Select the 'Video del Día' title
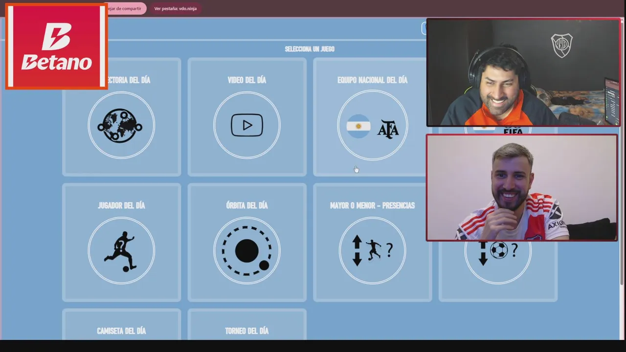The image size is (626, 352). point(247,80)
